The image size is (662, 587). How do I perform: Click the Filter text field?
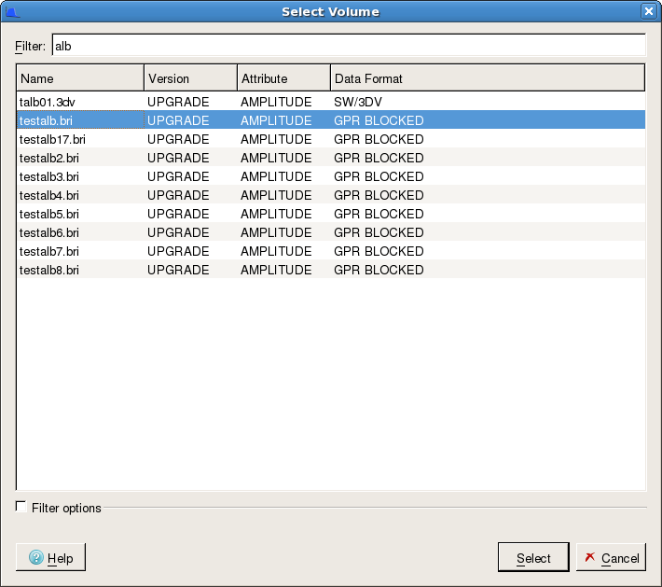pyautogui.click(x=348, y=45)
